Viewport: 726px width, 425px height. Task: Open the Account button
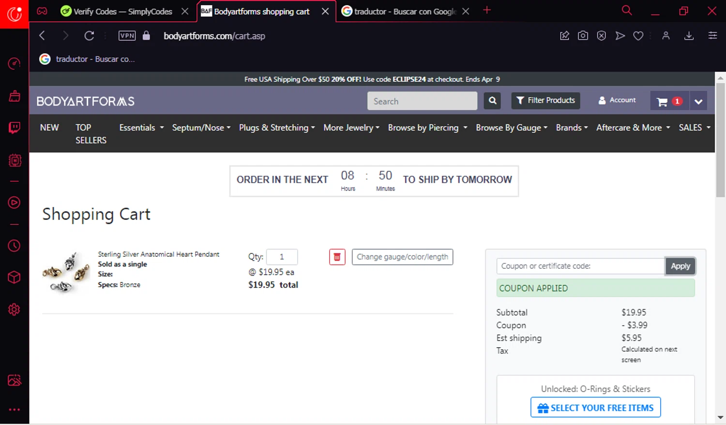click(x=617, y=100)
